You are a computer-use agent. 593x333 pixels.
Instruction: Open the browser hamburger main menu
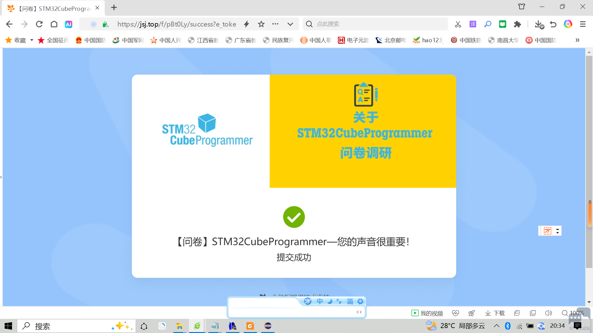tap(583, 24)
